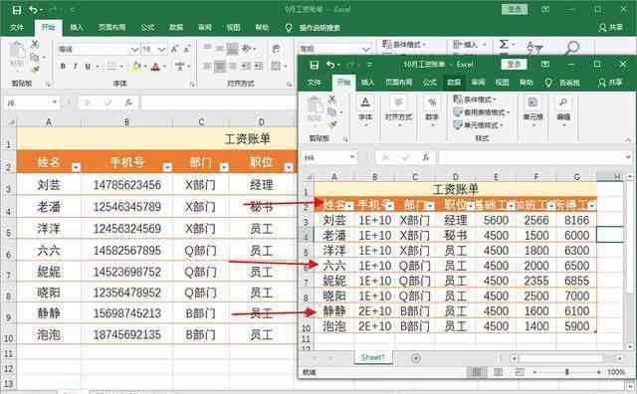The height and width of the screenshot is (394, 637).
Task: Open 套用表格格式 menu in front window
Action: pos(482,112)
